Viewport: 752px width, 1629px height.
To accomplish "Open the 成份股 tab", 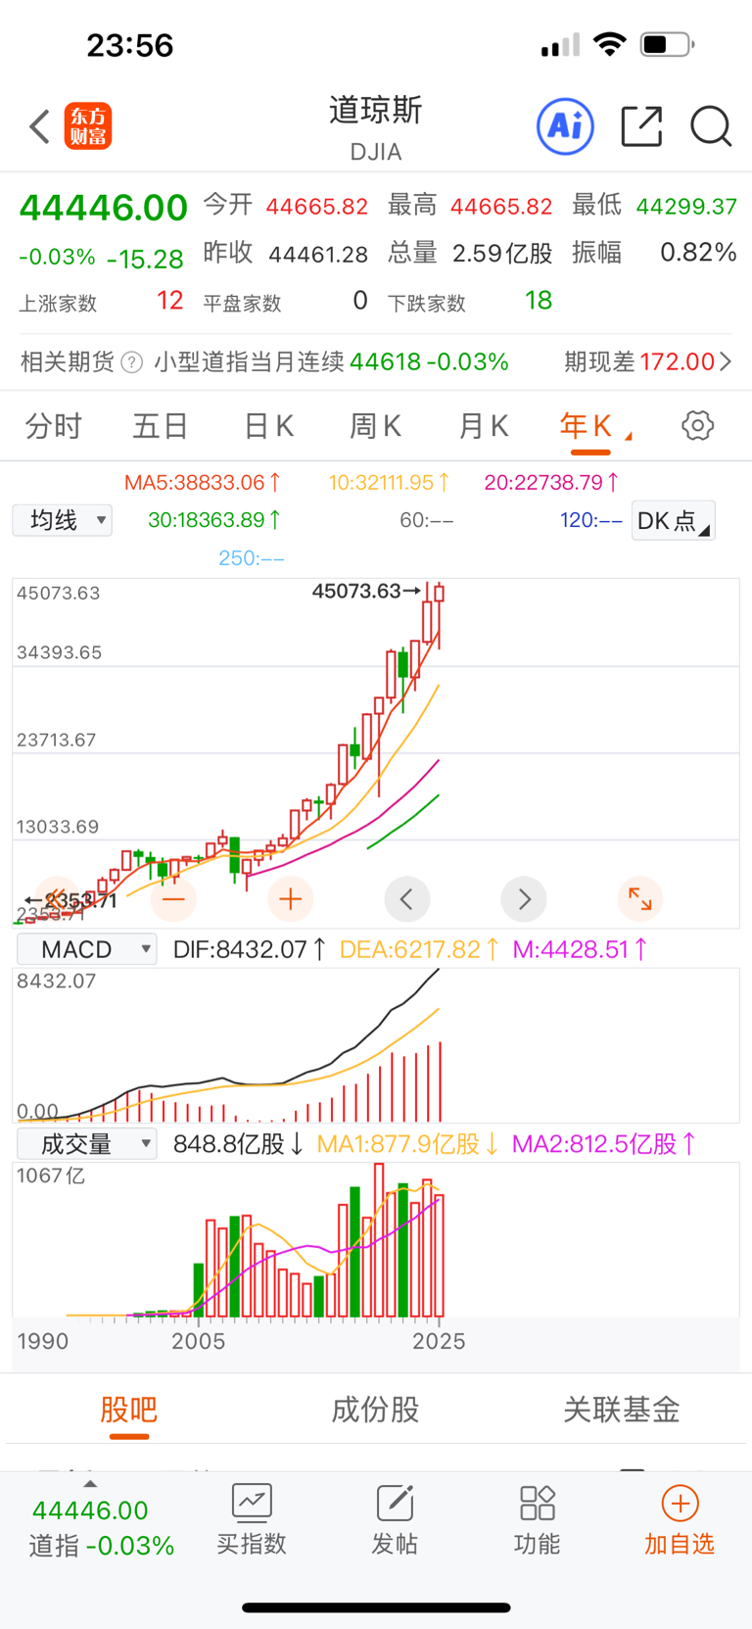I will click(x=376, y=1410).
